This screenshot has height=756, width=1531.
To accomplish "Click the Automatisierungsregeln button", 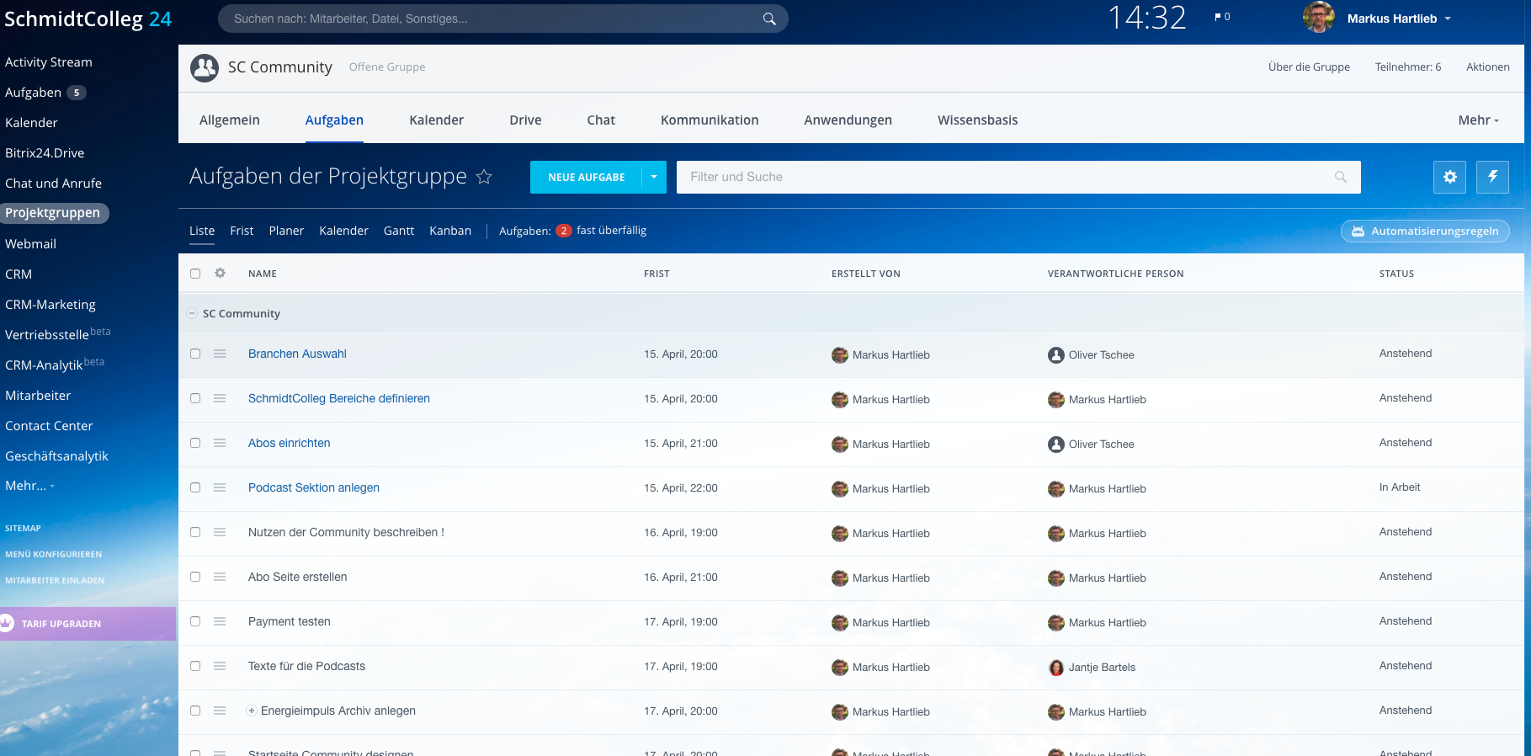I will (x=1425, y=231).
